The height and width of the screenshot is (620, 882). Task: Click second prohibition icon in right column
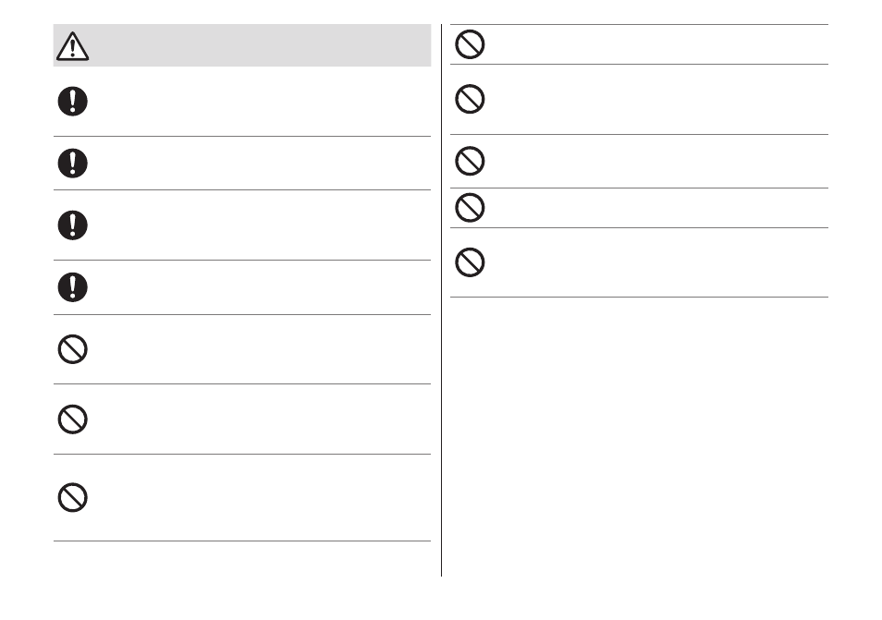coord(470,99)
